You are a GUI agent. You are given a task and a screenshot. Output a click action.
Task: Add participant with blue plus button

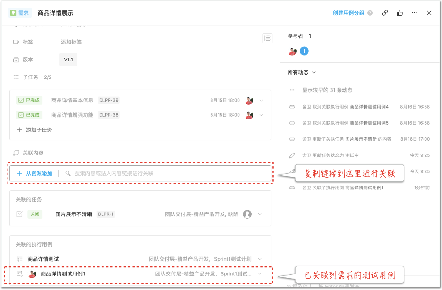click(304, 51)
